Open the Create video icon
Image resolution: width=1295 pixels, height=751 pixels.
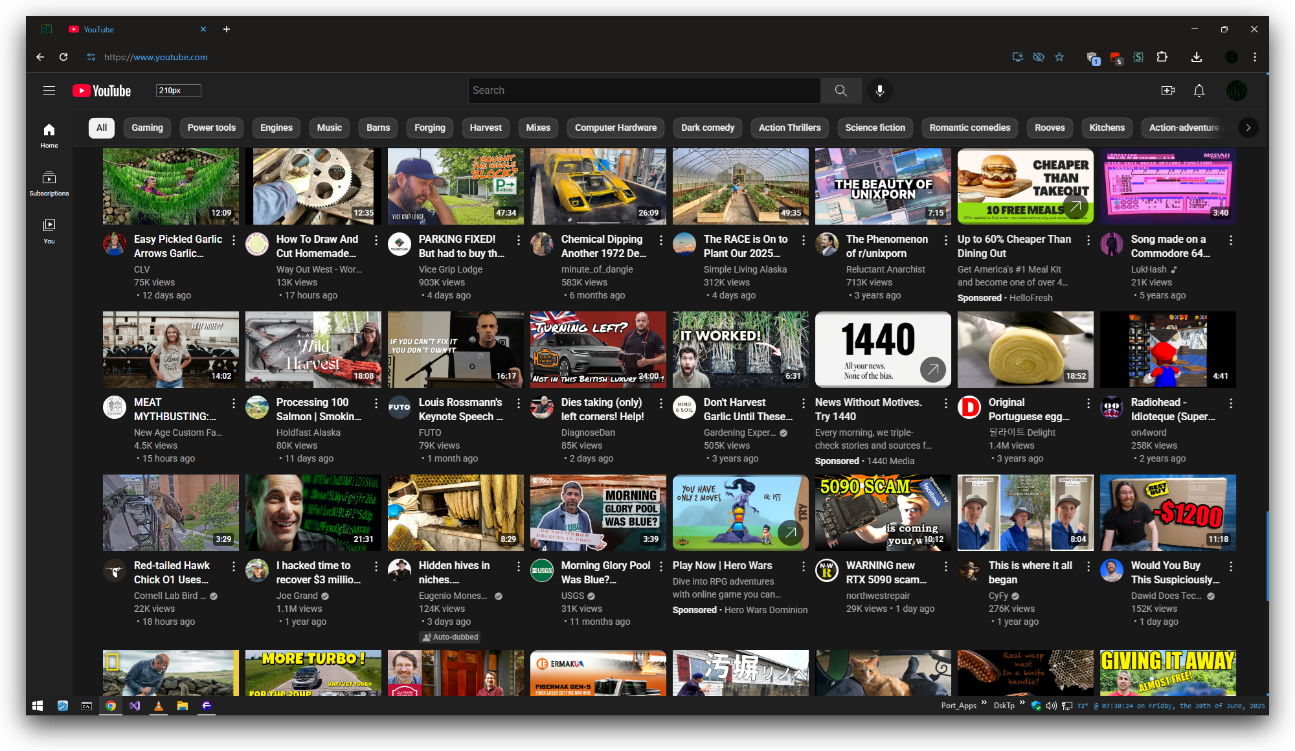click(1168, 91)
